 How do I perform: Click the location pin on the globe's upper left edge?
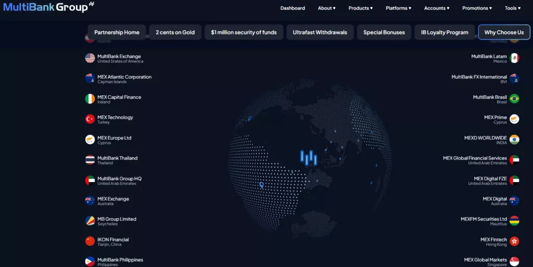point(250,119)
